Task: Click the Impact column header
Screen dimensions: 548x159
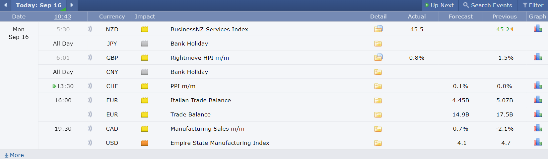Action: [145, 16]
